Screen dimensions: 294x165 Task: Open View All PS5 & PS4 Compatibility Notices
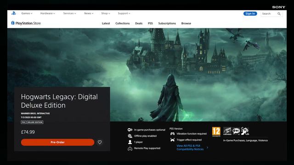pyautogui.click(x=190, y=148)
